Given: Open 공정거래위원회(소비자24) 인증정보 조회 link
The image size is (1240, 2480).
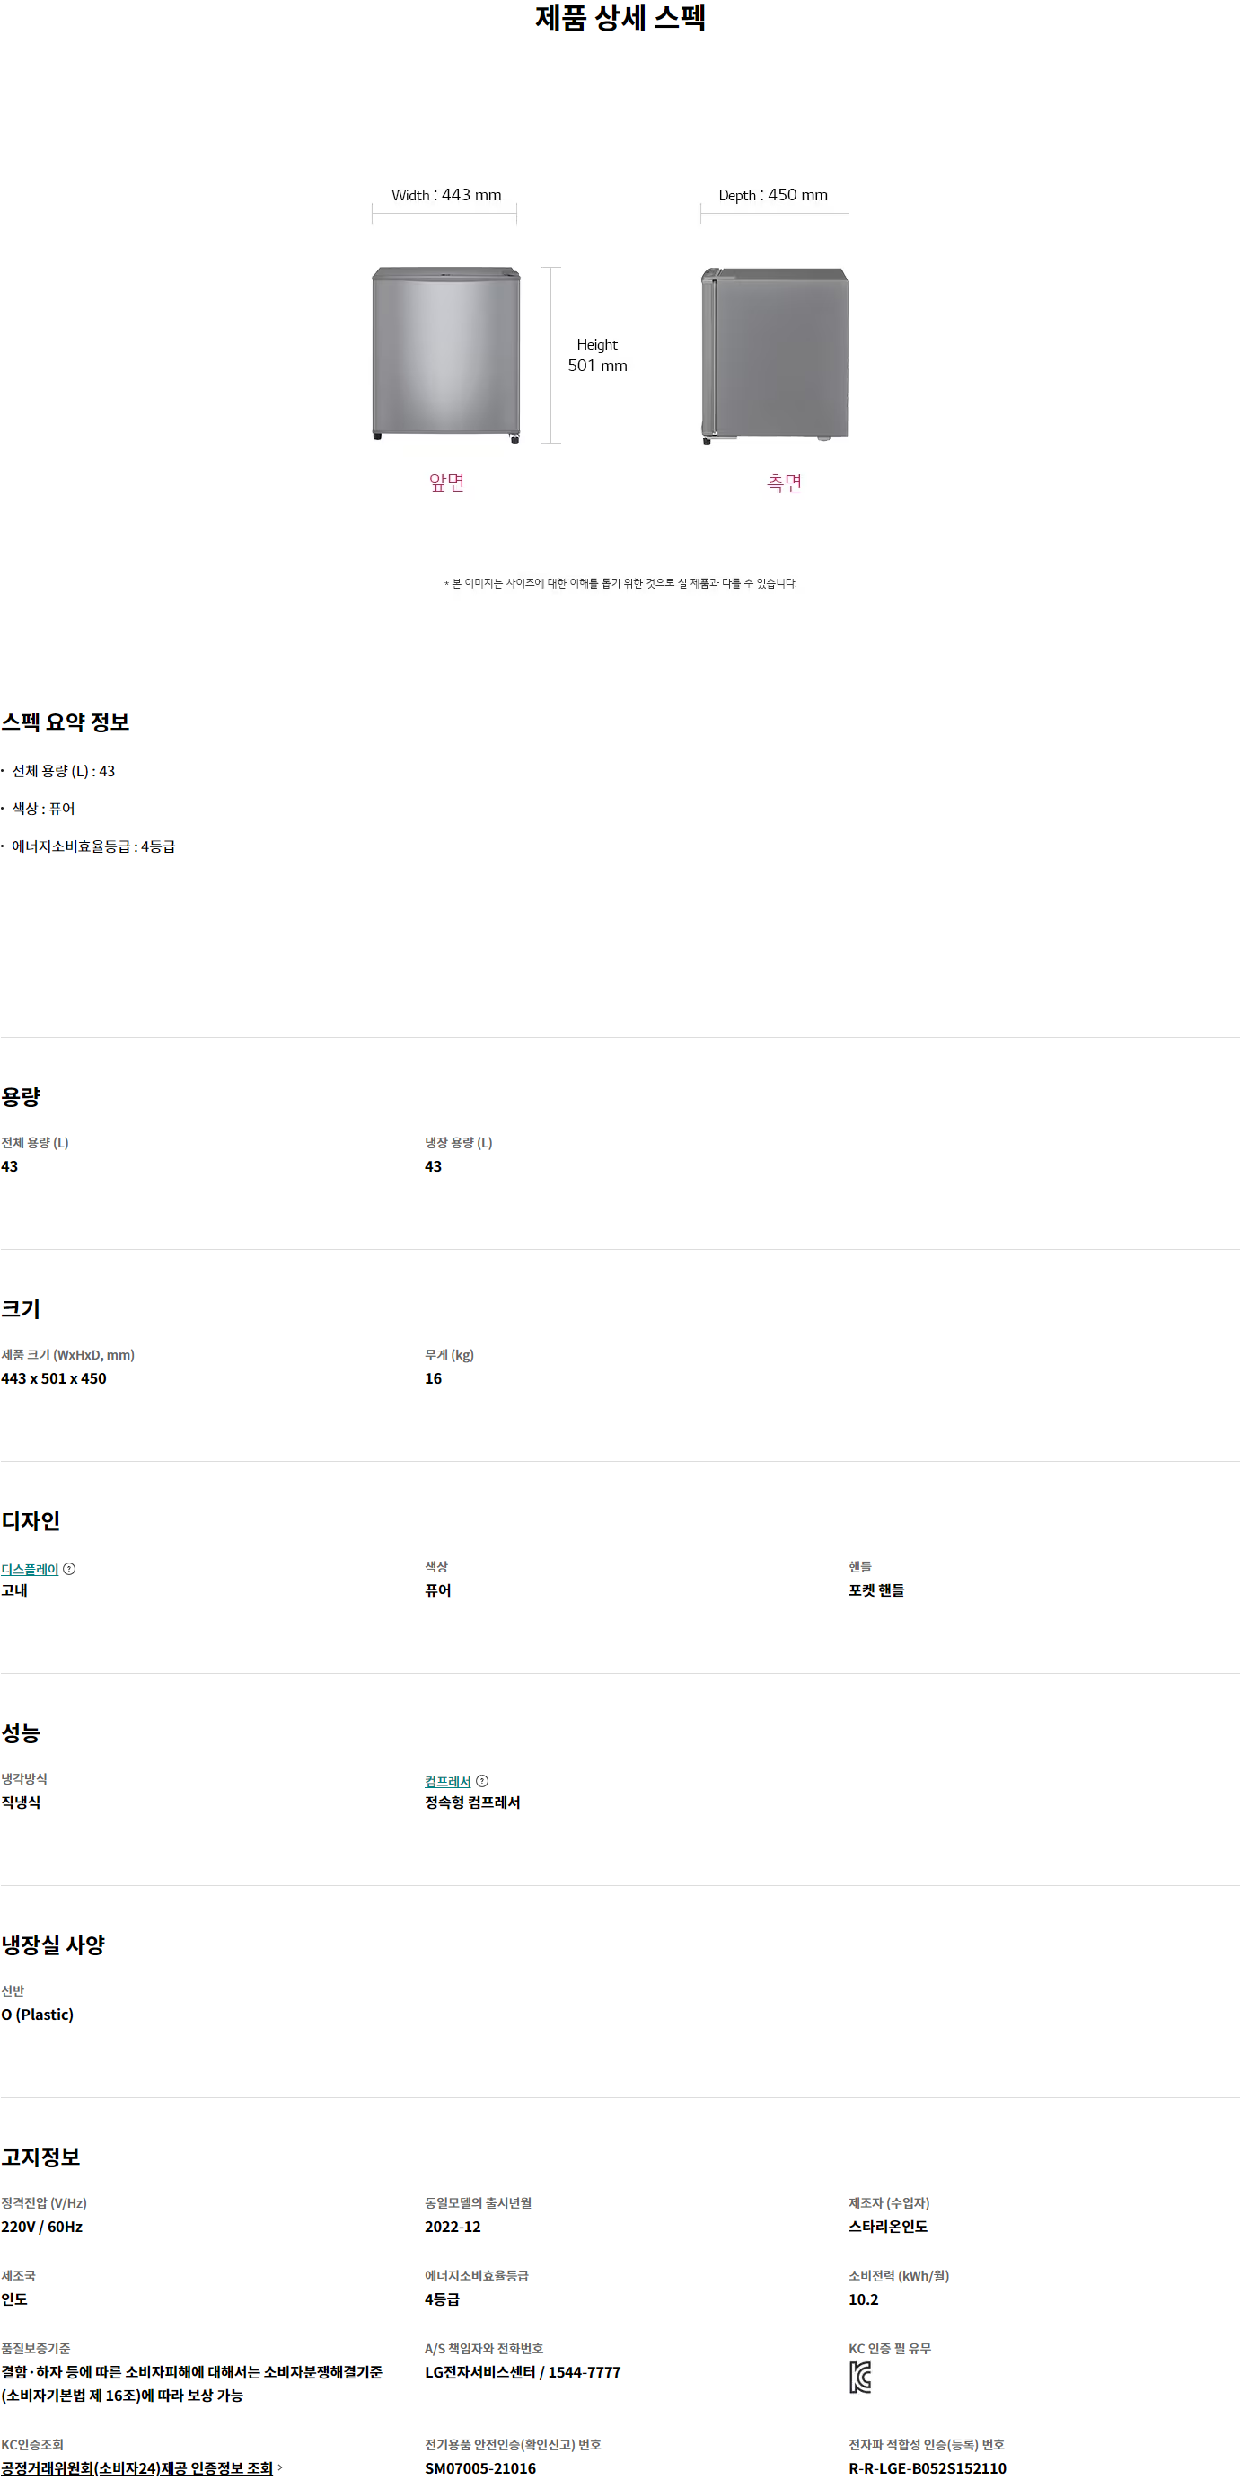Looking at the screenshot, I should click(x=136, y=2467).
